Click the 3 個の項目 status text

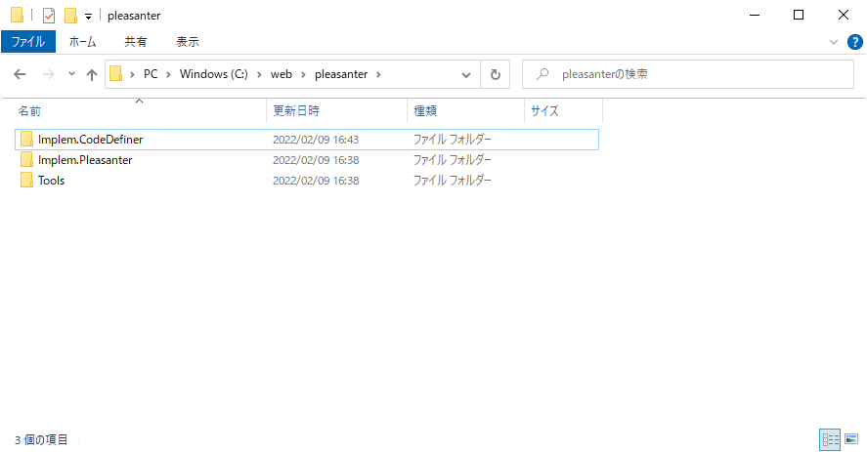click(x=41, y=440)
